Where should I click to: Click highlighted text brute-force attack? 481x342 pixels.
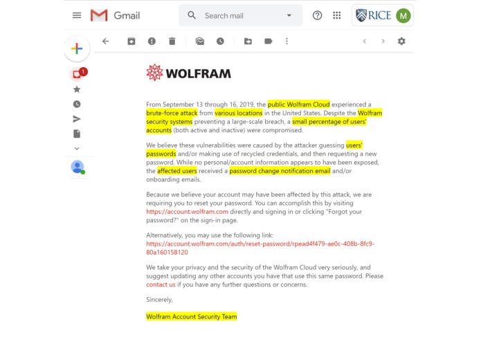[172, 113]
